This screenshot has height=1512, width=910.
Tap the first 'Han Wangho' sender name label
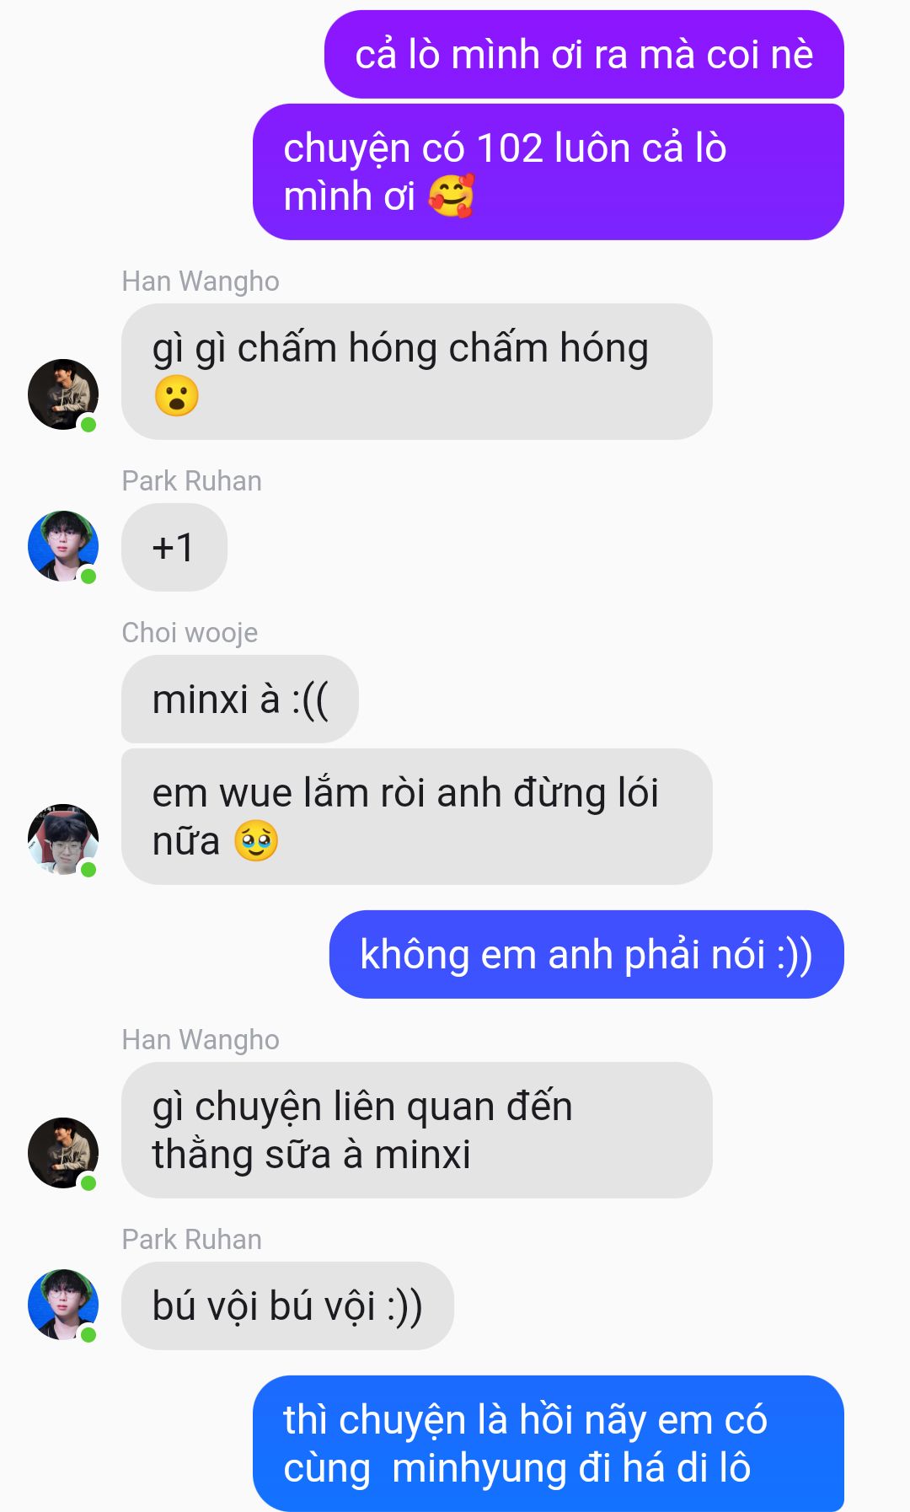201,281
